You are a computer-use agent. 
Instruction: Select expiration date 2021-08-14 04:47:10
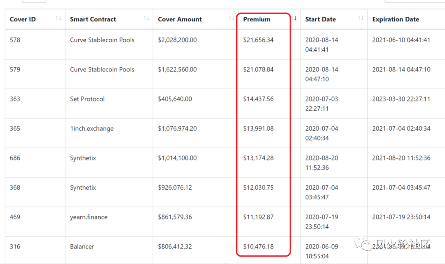(401, 70)
